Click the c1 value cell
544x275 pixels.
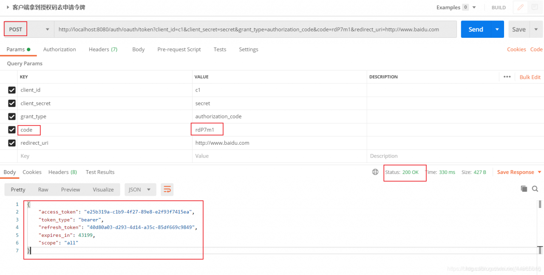tap(279, 90)
